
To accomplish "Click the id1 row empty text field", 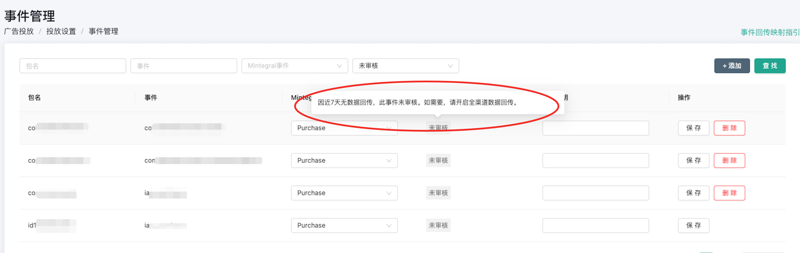I will [596, 225].
